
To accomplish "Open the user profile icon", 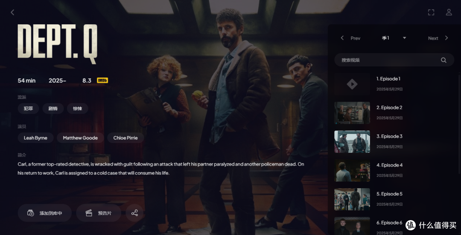I will click(449, 12).
